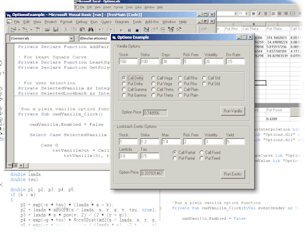Open the Diagram menu in Visual Basic
This screenshot has width=305, height=232.
(x=122, y=22)
